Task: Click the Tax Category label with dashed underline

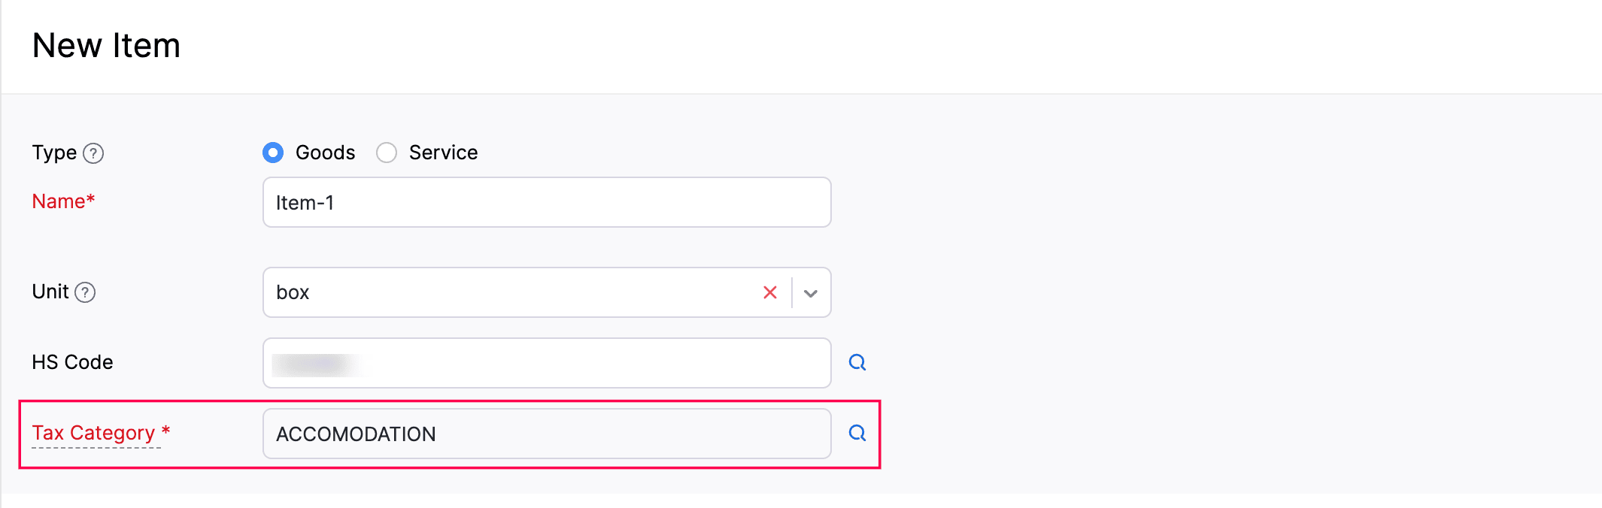Action: [x=93, y=434]
